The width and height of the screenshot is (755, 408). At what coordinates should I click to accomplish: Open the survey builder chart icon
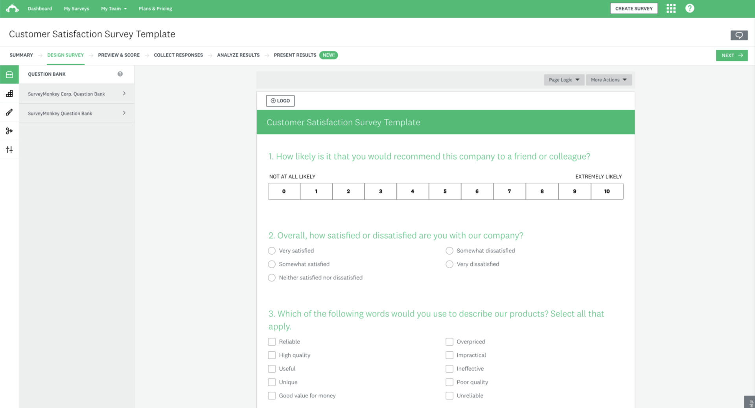(9, 94)
